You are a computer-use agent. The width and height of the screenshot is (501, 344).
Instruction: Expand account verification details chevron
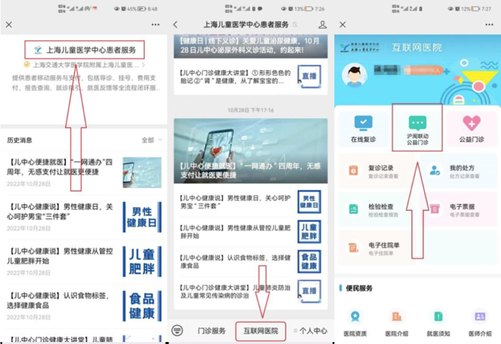[x=143, y=65]
